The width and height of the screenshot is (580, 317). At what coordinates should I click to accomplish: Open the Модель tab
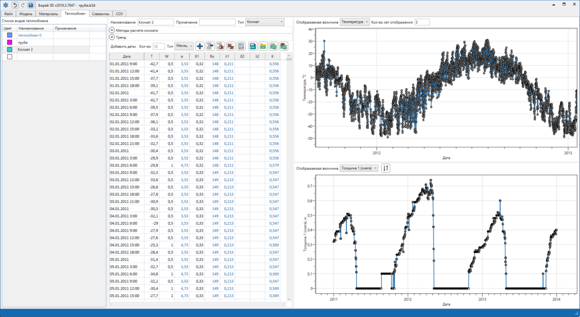[x=26, y=14]
